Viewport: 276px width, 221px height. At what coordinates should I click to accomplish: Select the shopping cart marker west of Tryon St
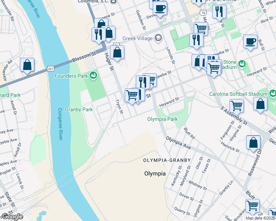pyautogui.click(x=132, y=97)
